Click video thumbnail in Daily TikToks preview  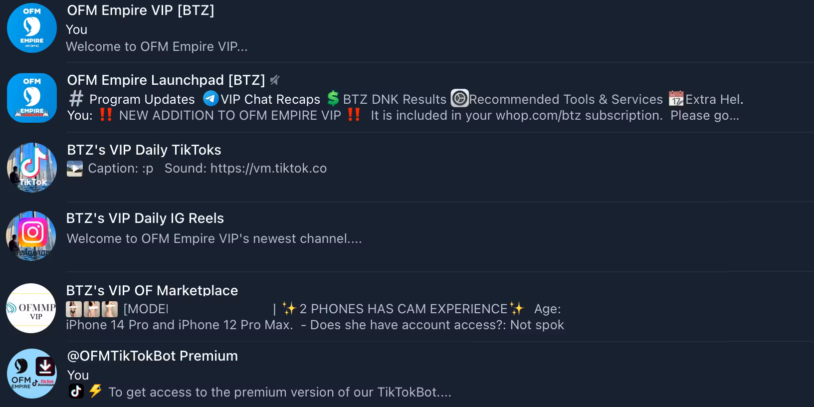[x=75, y=169]
